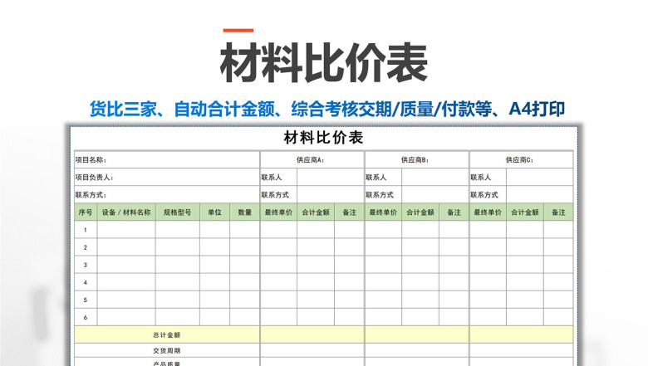Select the sheet's title cell 材料比价表 inside the table

[324, 138]
